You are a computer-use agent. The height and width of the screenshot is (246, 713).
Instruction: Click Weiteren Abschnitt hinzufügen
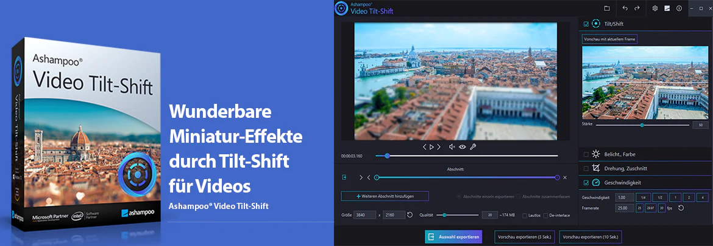385,196
